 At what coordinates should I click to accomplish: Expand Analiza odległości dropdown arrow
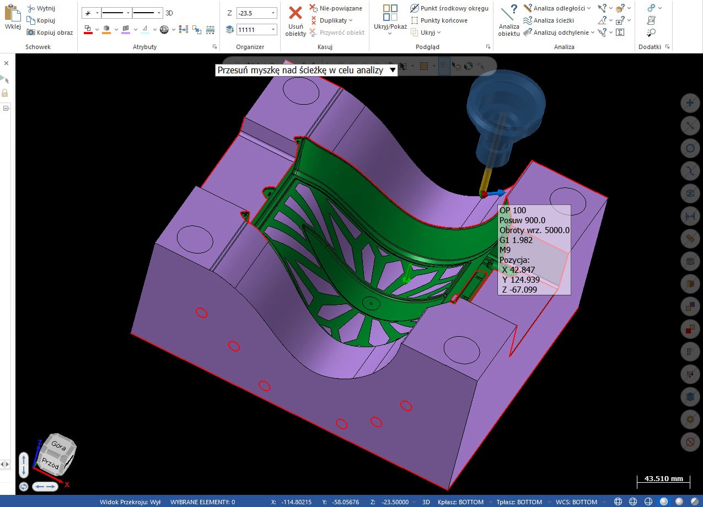click(x=589, y=8)
